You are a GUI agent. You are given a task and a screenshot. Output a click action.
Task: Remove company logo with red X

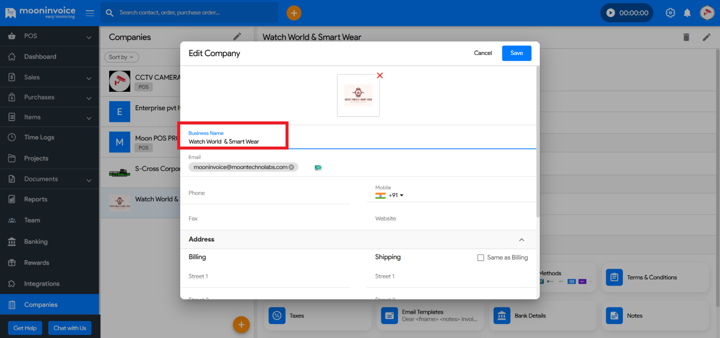380,76
